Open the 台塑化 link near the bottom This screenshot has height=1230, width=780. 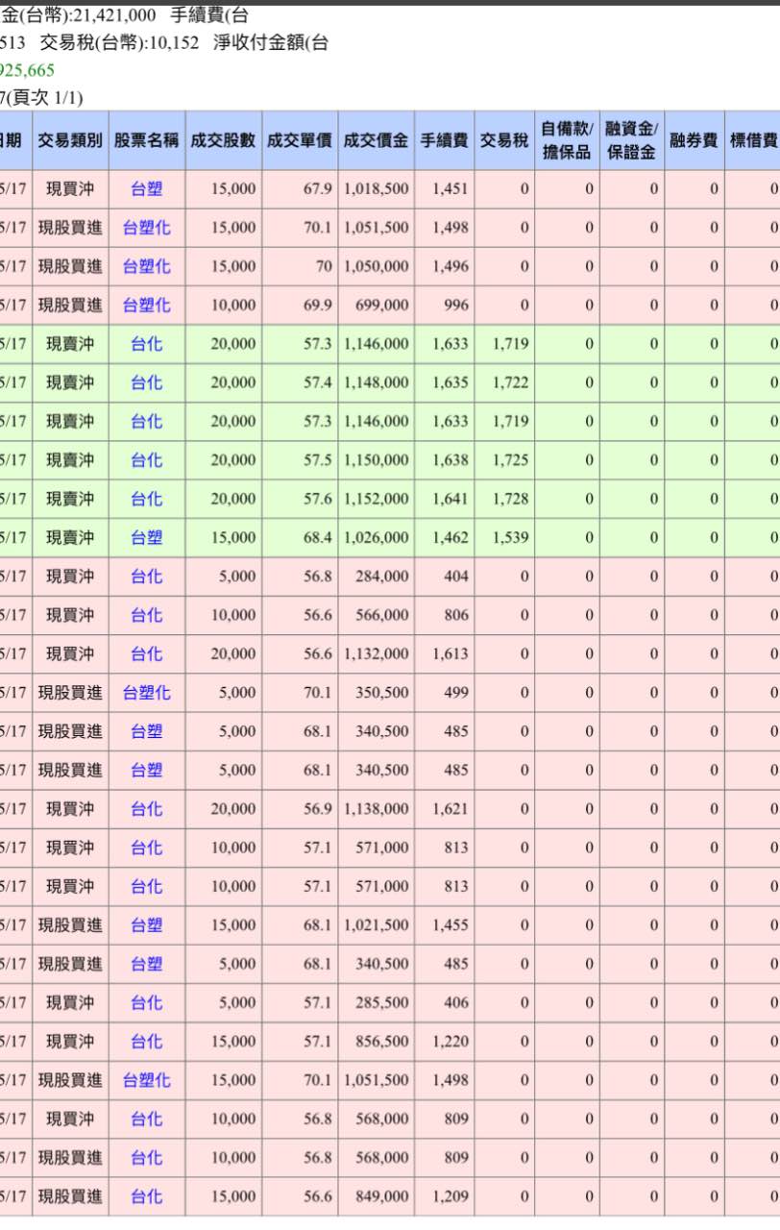coord(145,1080)
